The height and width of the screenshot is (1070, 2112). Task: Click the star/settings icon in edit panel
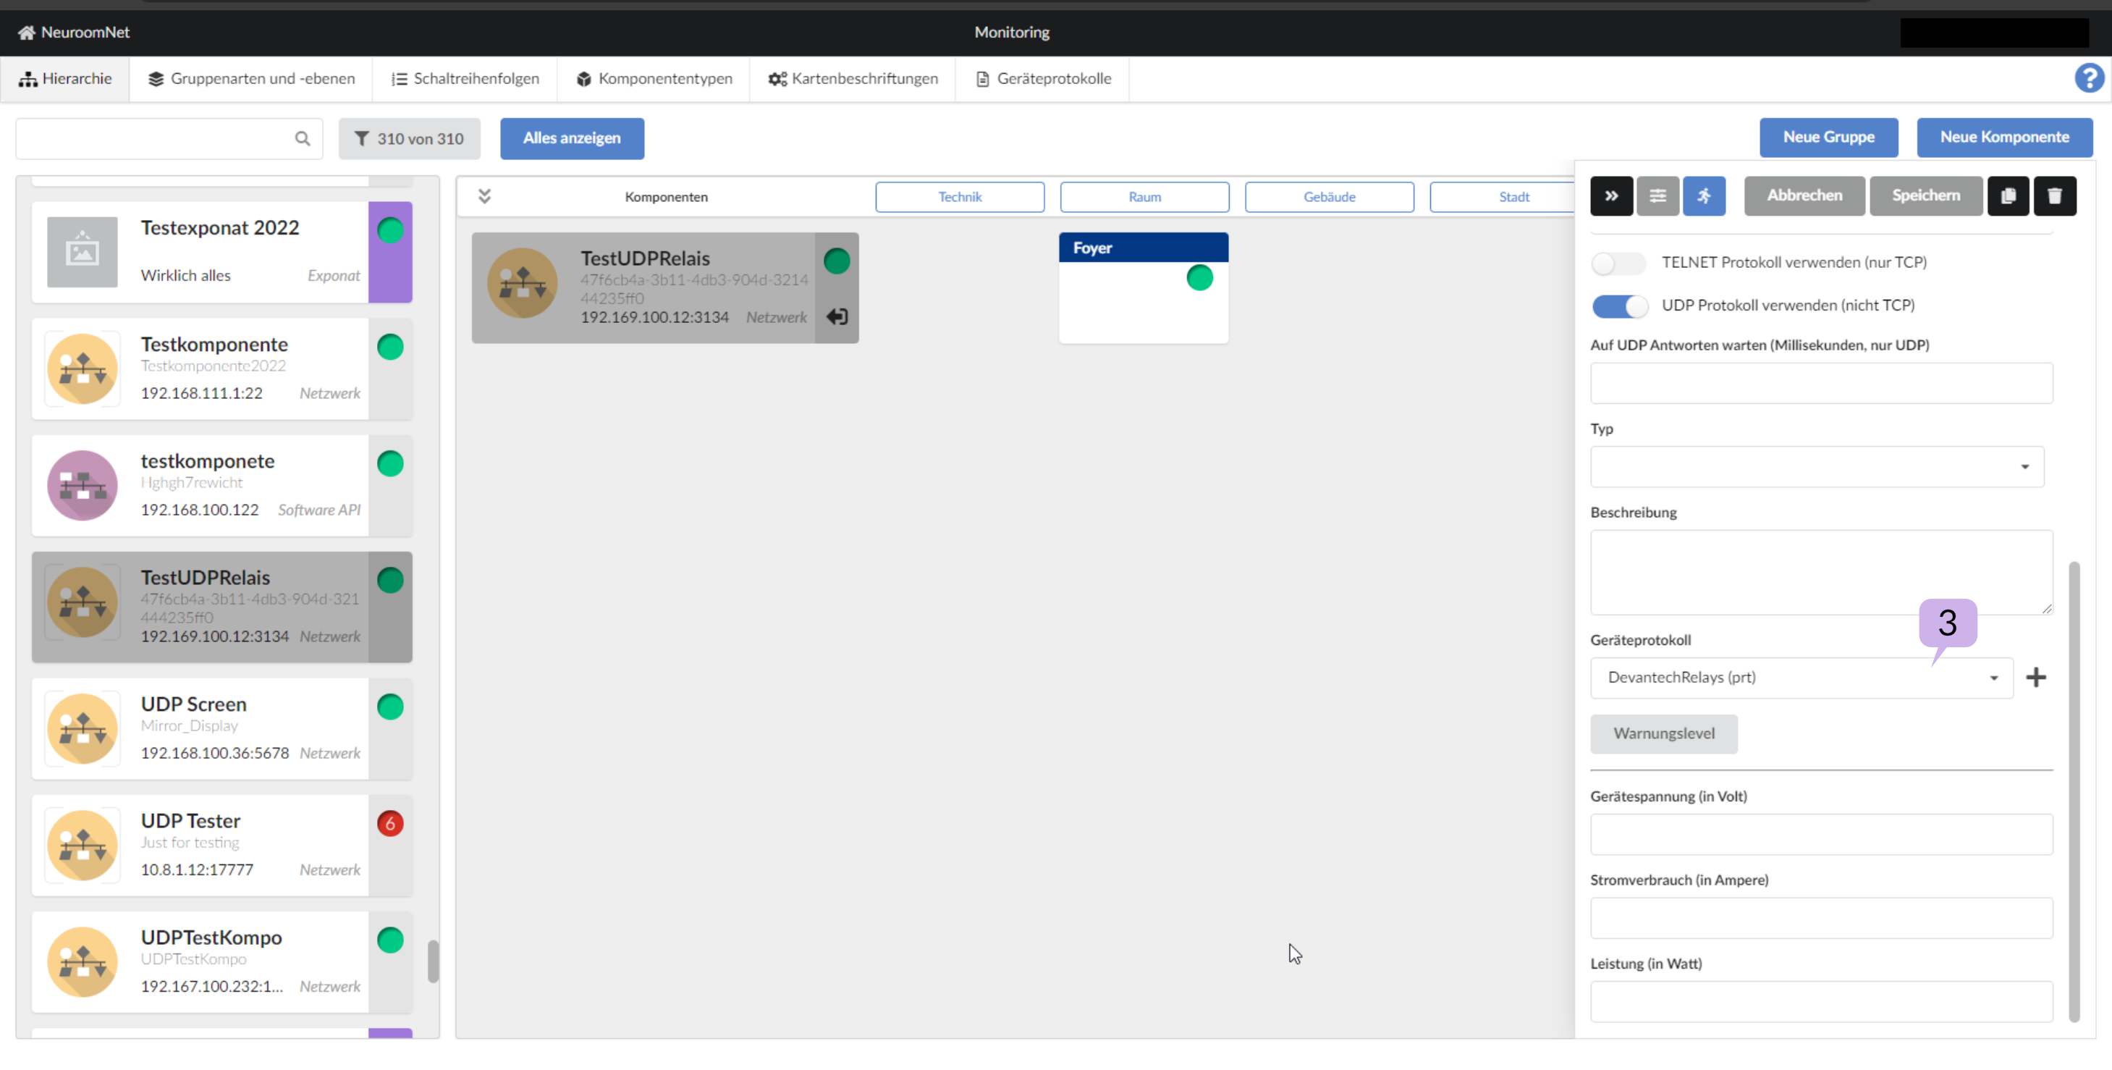[x=1656, y=195]
